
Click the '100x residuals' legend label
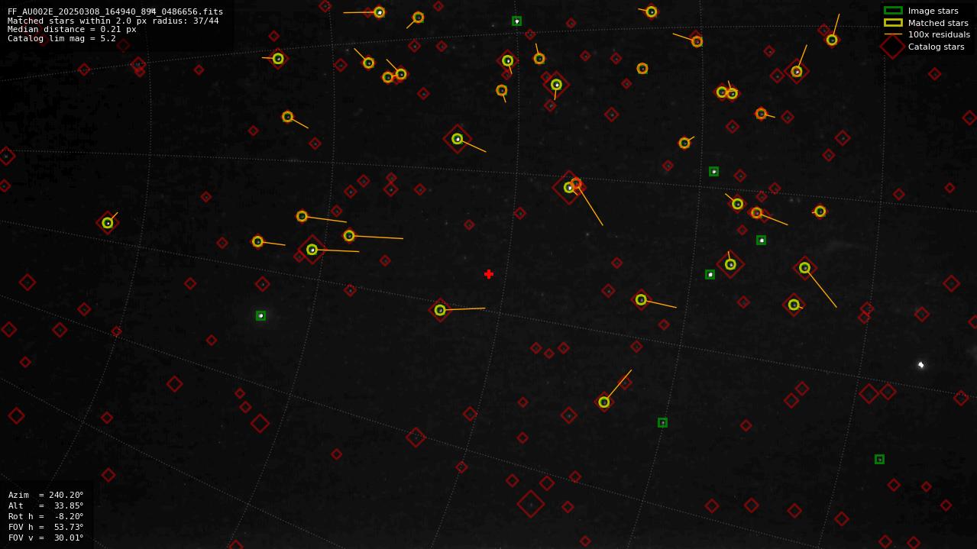coord(939,34)
